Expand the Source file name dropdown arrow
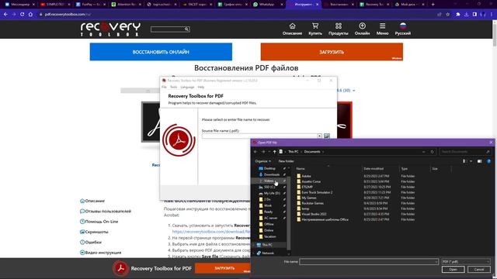The width and height of the screenshot is (497, 279). (319, 136)
